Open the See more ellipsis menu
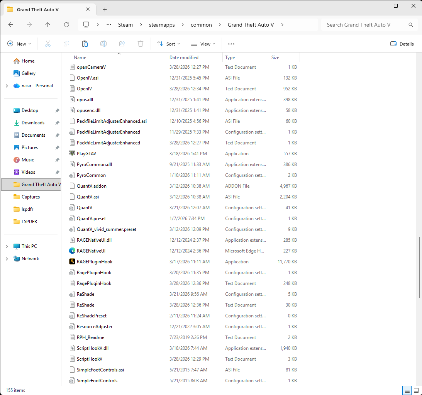This screenshot has height=395, width=422. pos(231,44)
